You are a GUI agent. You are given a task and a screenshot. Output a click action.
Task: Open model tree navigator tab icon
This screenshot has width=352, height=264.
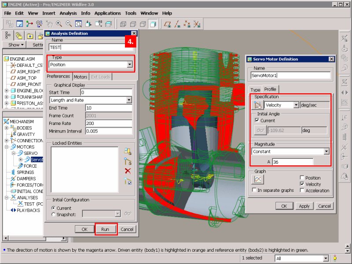(x=8, y=35)
